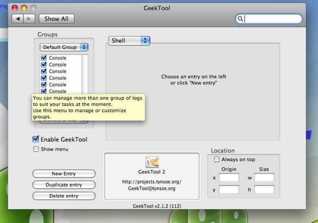
Task: Click the Duplicate entry button
Action: (64, 185)
